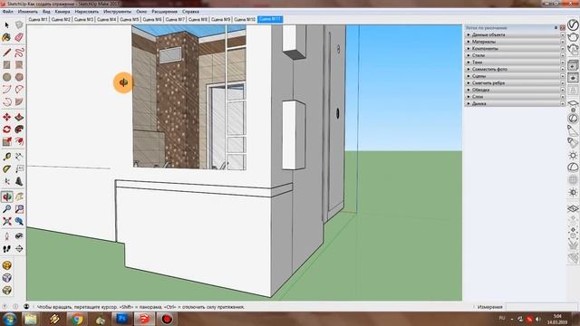Choose the Rotate tool

[6, 129]
